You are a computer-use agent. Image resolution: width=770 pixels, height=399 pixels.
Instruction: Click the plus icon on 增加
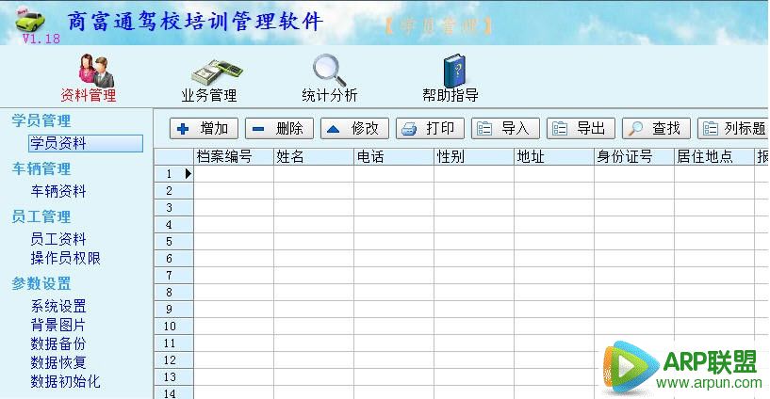coord(183,129)
